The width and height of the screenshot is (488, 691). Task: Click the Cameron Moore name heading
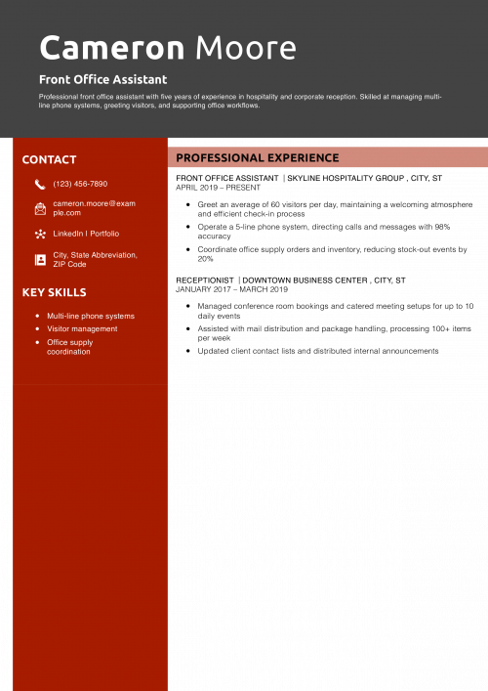pyautogui.click(x=168, y=48)
